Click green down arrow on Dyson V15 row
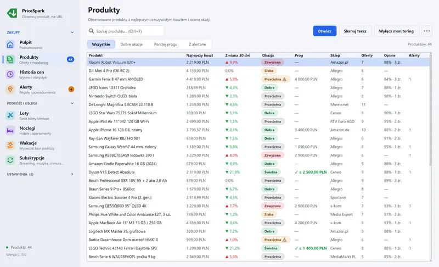439x267 pixels. [x=227, y=172]
